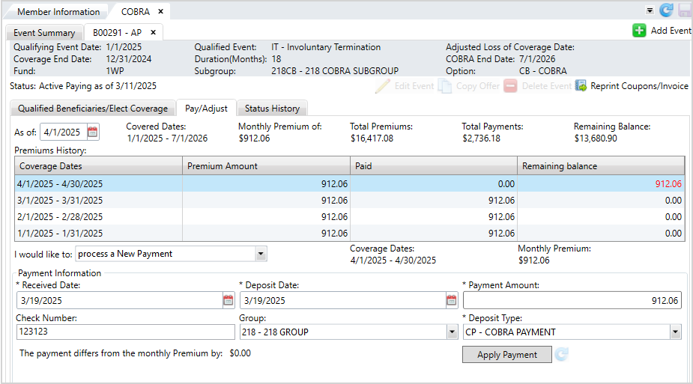This screenshot has width=693, height=384.
Task: Select the 2/1/2025 - 2/28/2025 row
Action: coord(350,217)
